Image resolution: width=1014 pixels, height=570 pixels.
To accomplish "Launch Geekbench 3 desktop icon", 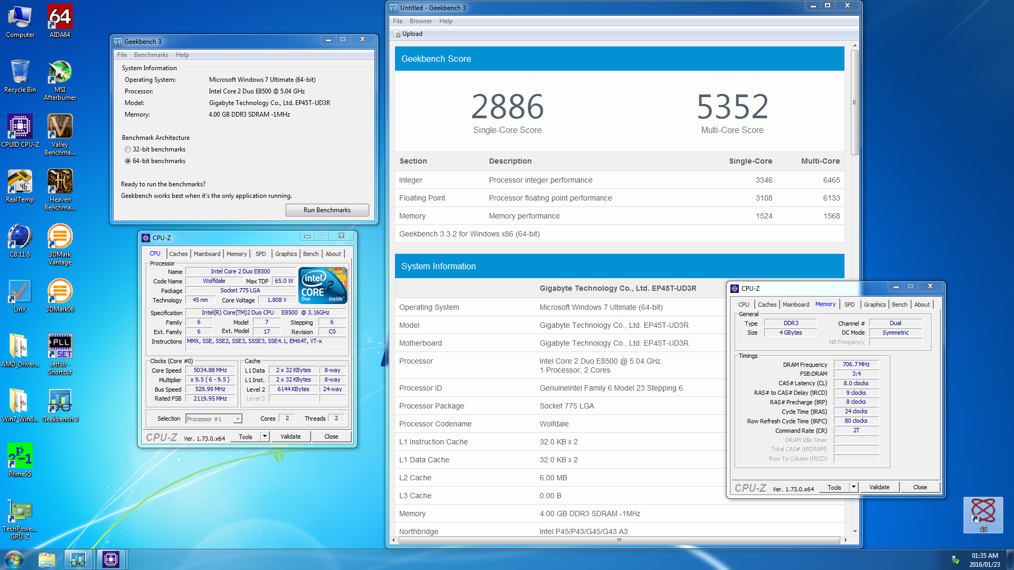I will point(60,406).
